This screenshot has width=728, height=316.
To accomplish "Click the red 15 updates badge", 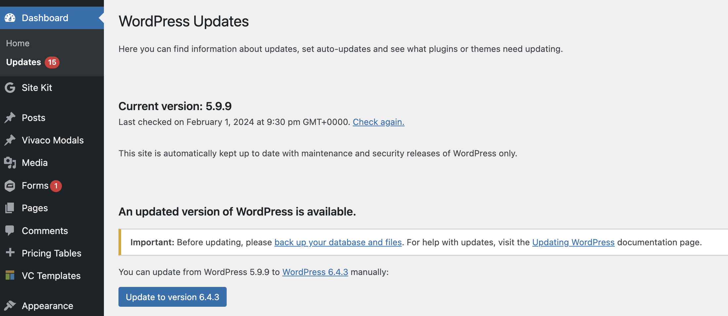I will (52, 62).
